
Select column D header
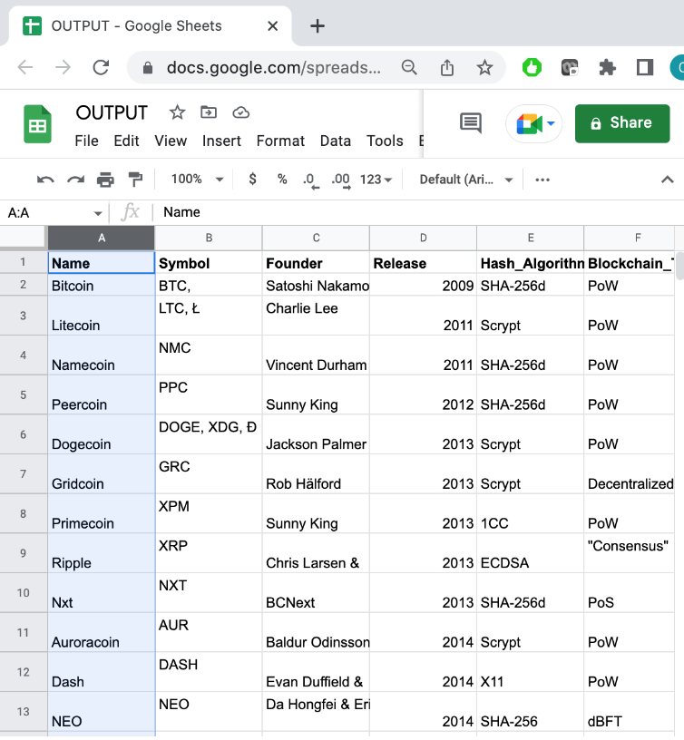coord(423,238)
